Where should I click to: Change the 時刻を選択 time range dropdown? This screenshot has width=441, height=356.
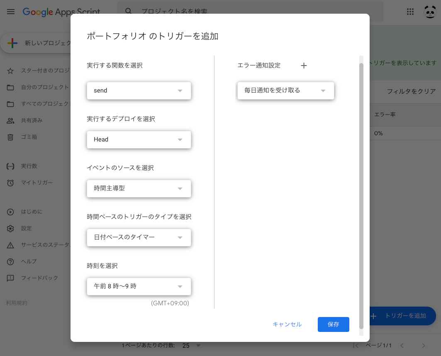[x=139, y=286]
